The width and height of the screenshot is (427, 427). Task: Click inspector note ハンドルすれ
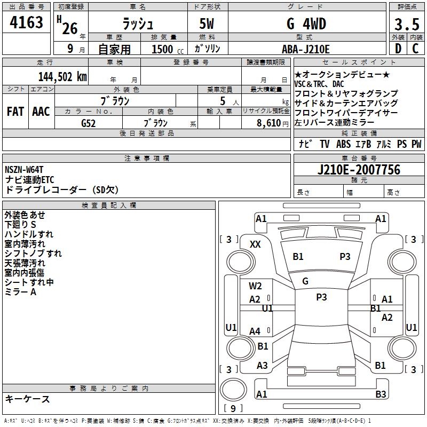29,234
